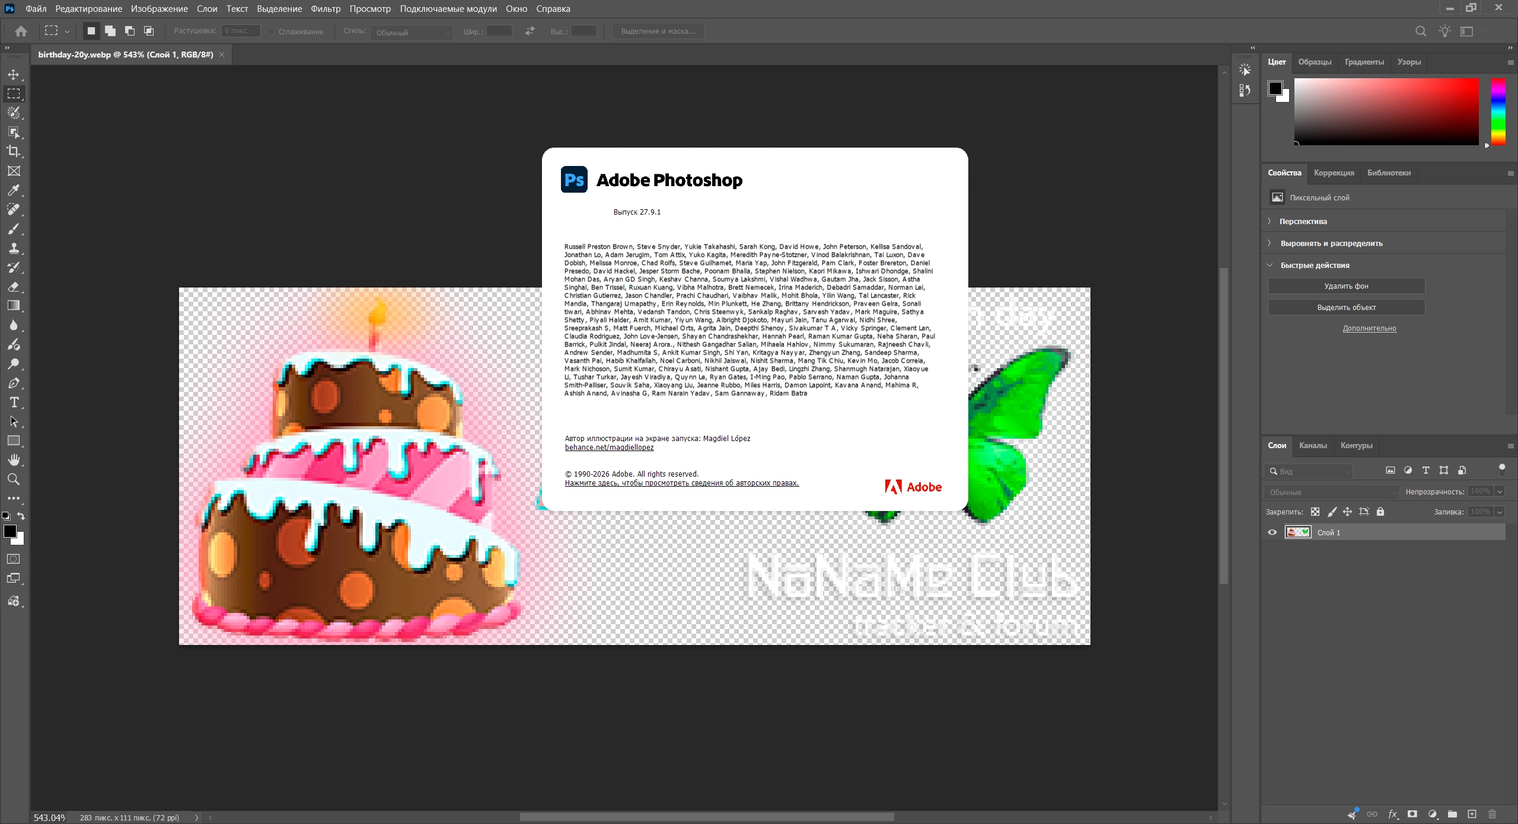Toggle lock all padlock icon
Screen dimensions: 1518x824
tap(1380, 512)
